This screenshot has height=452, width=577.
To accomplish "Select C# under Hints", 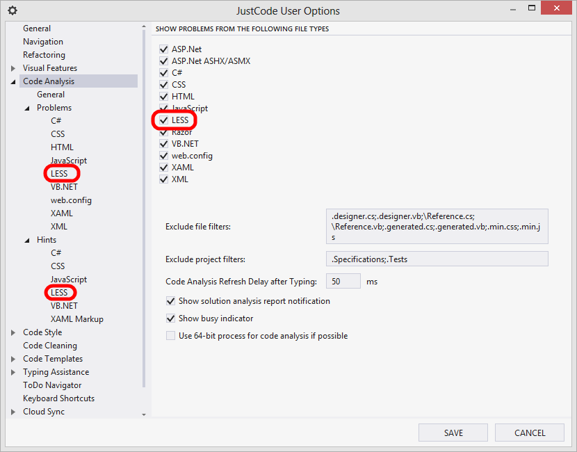I will (x=56, y=253).
